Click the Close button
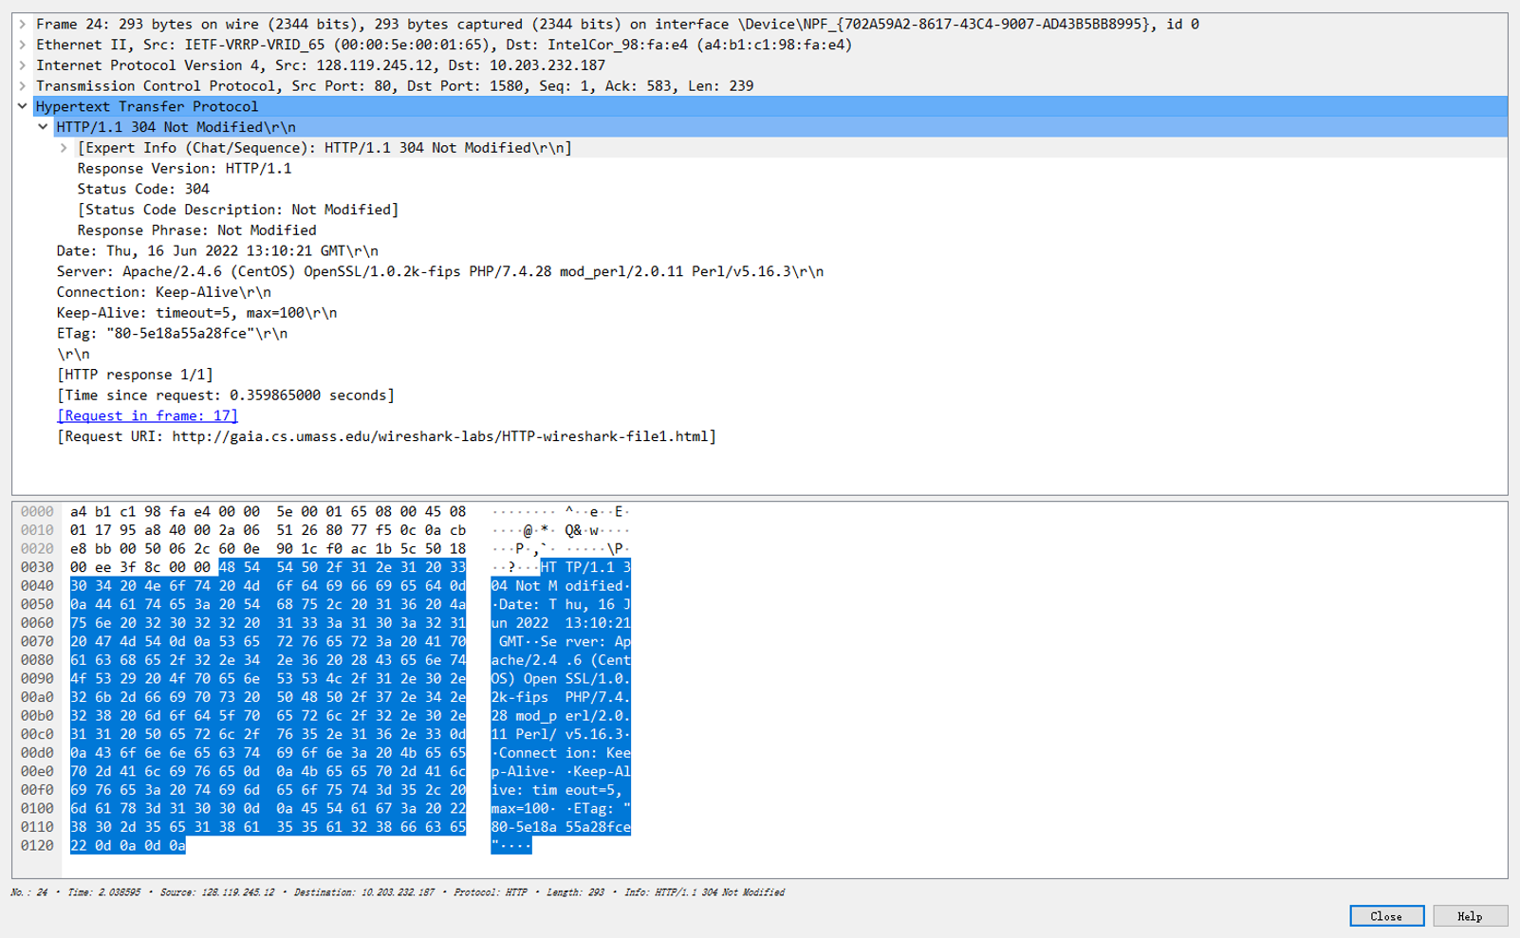This screenshot has width=1520, height=938. 1386,916
